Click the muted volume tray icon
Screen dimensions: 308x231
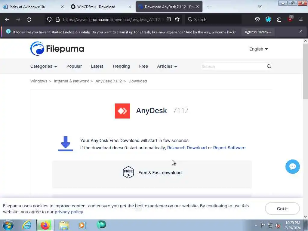(x=278, y=225)
